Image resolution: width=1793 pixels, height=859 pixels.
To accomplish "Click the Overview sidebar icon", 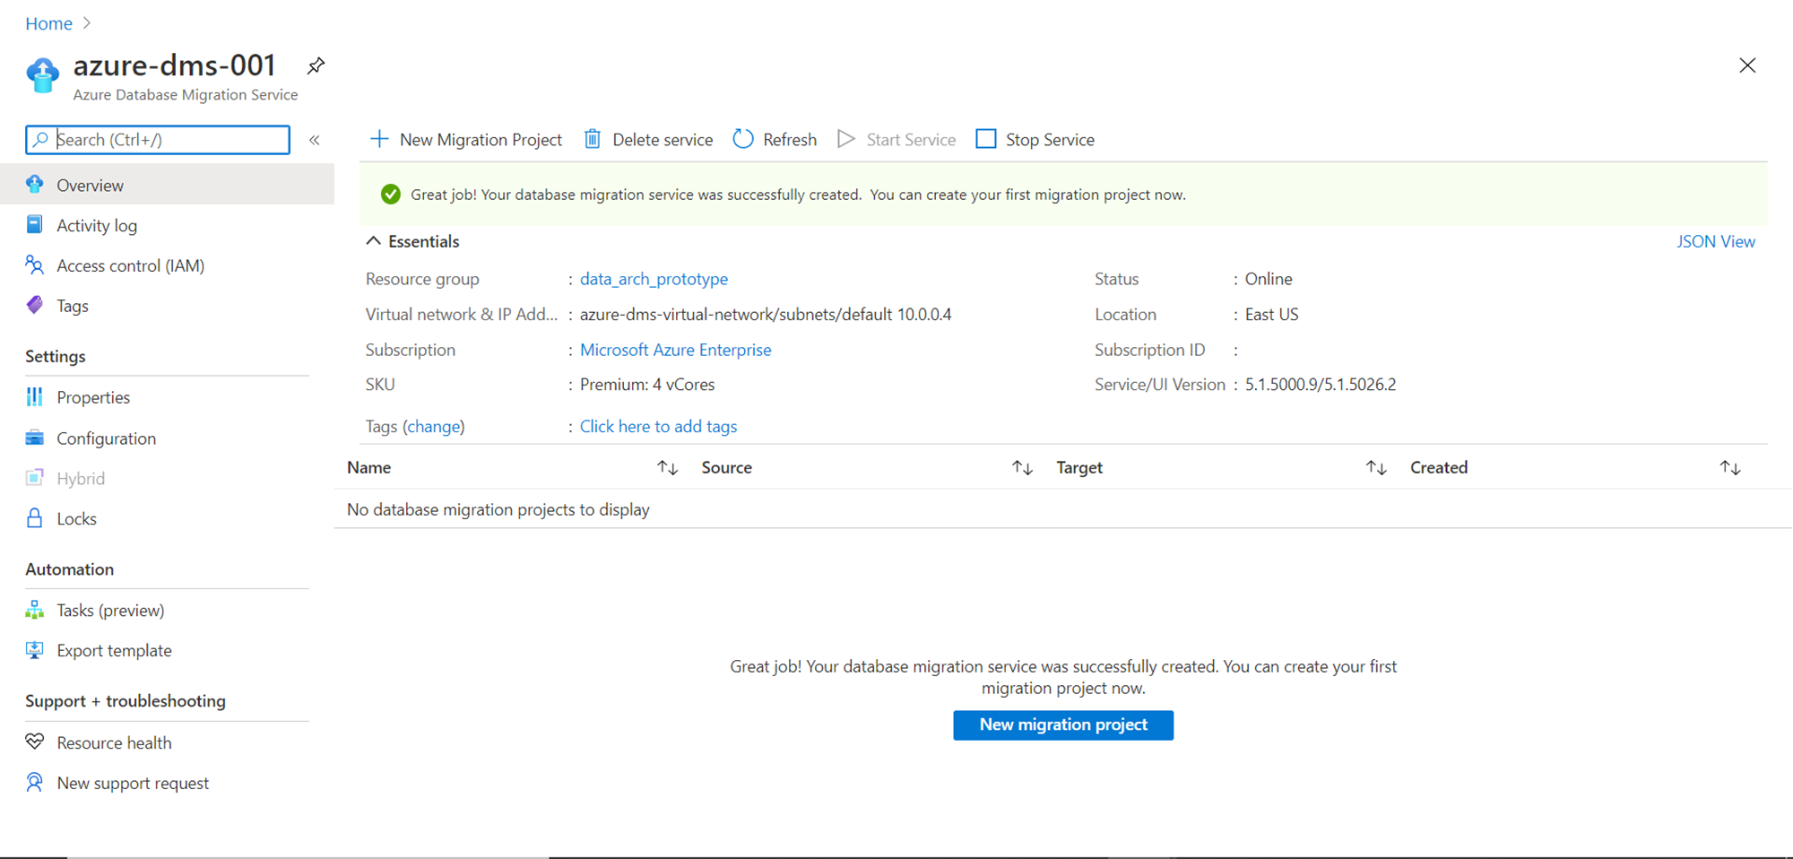I will pyautogui.click(x=35, y=185).
